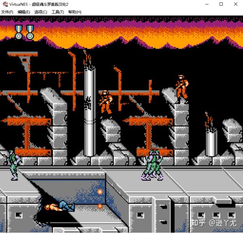Close the VirtuaNES window

point(236,4)
